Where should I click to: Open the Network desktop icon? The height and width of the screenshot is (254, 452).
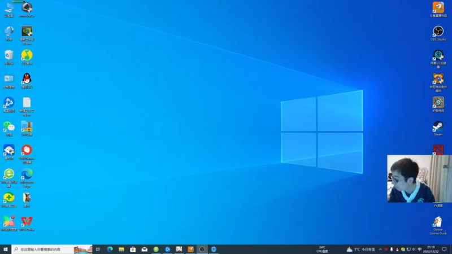coord(9,33)
